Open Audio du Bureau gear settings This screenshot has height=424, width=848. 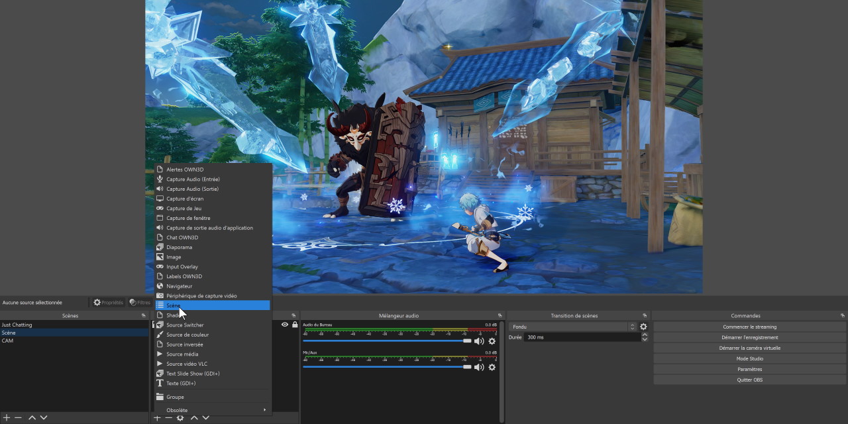(x=492, y=341)
